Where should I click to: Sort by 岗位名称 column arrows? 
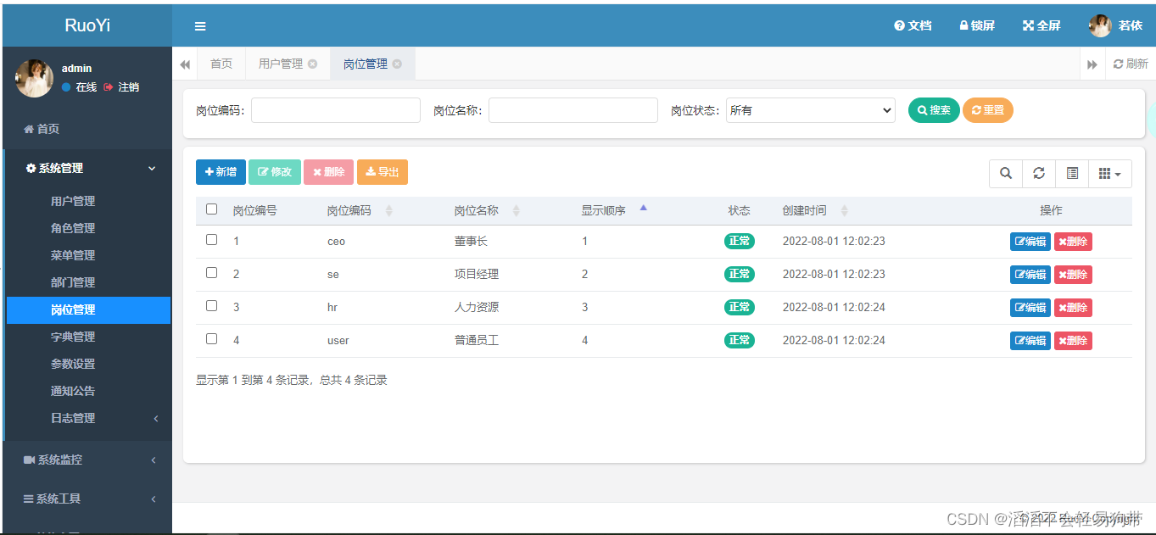(517, 211)
